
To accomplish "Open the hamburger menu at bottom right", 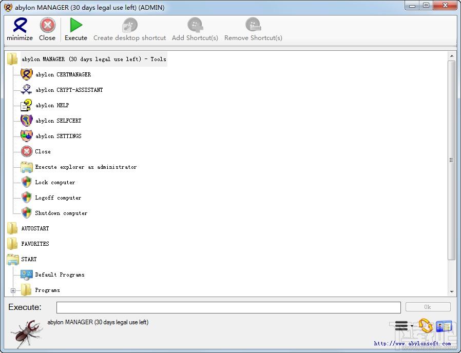I will pyautogui.click(x=401, y=326).
